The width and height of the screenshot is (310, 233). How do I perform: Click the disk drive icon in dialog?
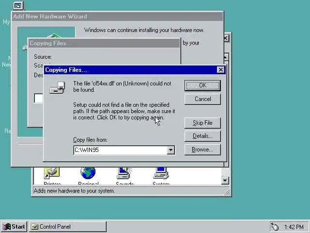coord(57,87)
